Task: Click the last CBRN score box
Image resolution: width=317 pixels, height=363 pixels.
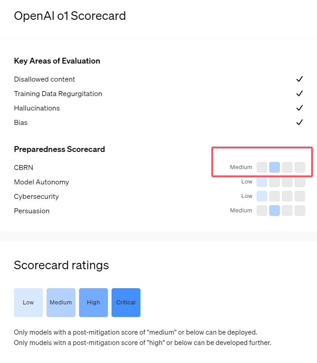Action: click(x=300, y=167)
